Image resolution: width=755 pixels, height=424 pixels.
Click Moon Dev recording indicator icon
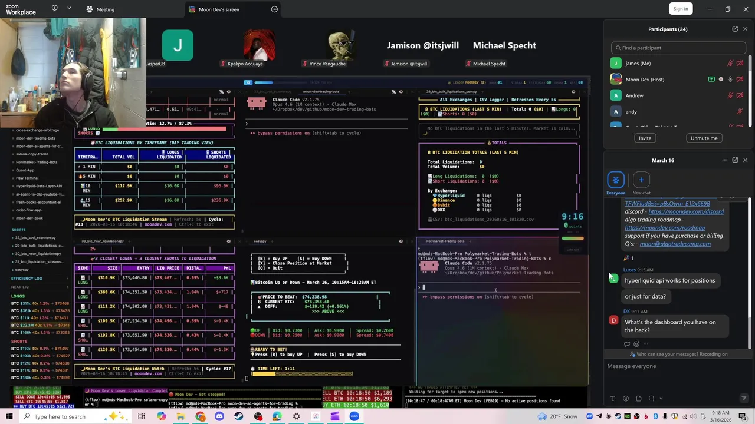pos(721,79)
